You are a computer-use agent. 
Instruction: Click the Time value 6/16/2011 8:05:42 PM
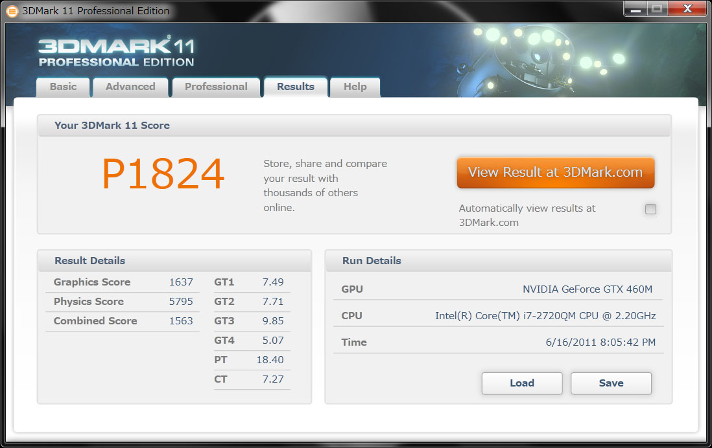[600, 342]
